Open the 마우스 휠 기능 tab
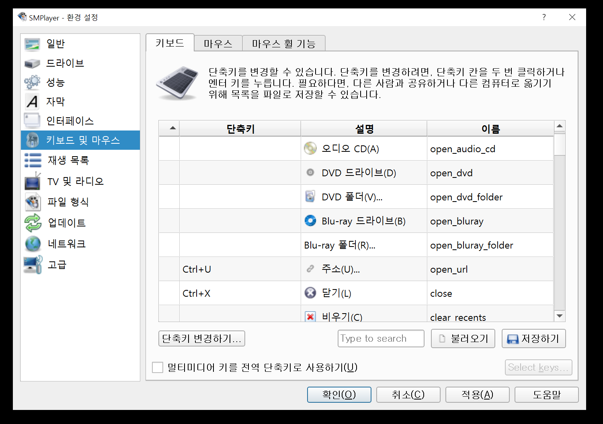Screen dimensions: 603x424 (x=284, y=43)
